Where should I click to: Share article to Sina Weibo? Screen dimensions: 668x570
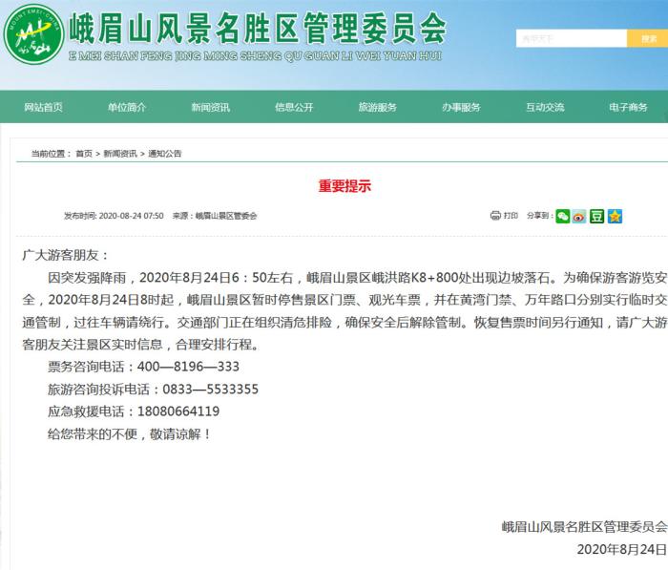click(x=579, y=216)
